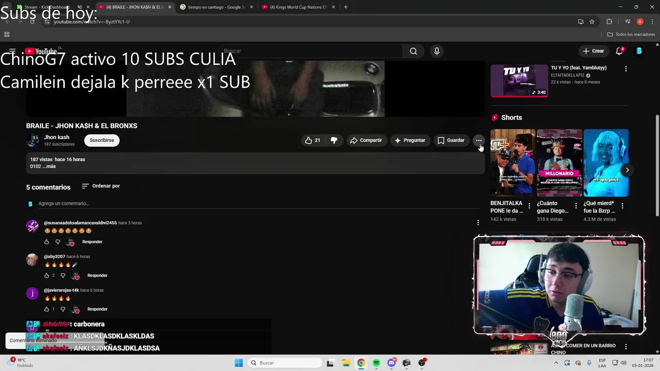Expand the description with ...más
Screen dimensions: 660x371
(49, 166)
